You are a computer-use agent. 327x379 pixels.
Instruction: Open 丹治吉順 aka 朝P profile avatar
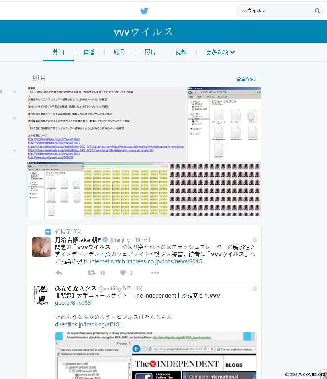(41, 247)
